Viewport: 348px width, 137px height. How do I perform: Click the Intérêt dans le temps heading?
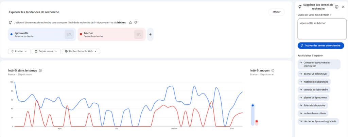23,70
